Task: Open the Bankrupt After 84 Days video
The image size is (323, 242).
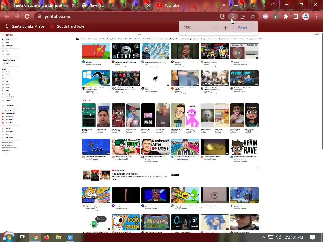Action: [155, 147]
